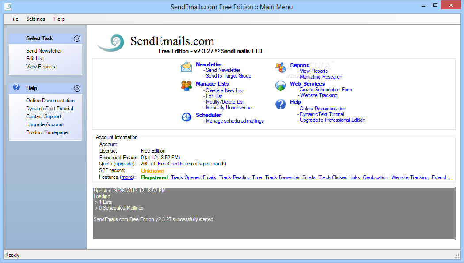The height and width of the screenshot is (263, 464).
Task: Click the resize grip in the status bar
Action: pos(457,255)
